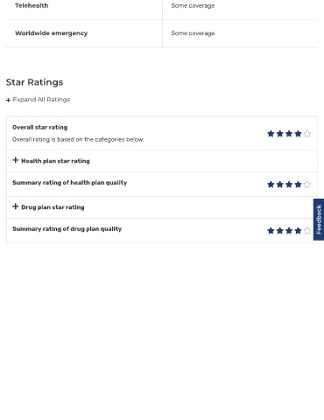Click plus icon next to Health plan star rating
Screen dimensions: 324x420
16,160
